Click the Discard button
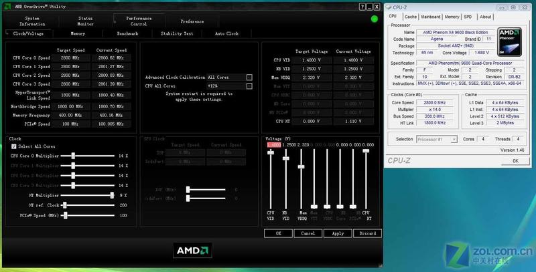 tap(368, 233)
